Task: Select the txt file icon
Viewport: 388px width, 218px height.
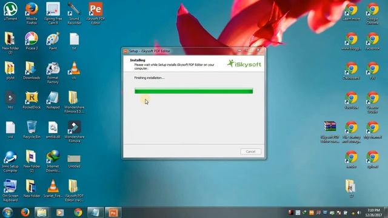Action: click(x=74, y=41)
